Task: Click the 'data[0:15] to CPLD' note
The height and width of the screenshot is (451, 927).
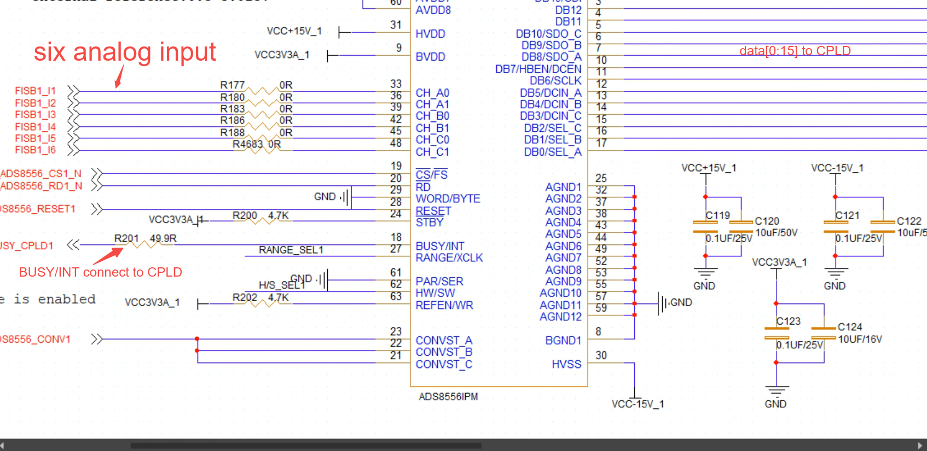Action: (x=795, y=51)
